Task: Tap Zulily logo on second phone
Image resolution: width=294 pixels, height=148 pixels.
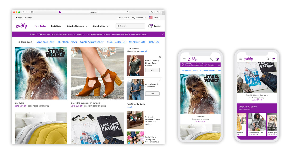Action: (x=249, y=59)
